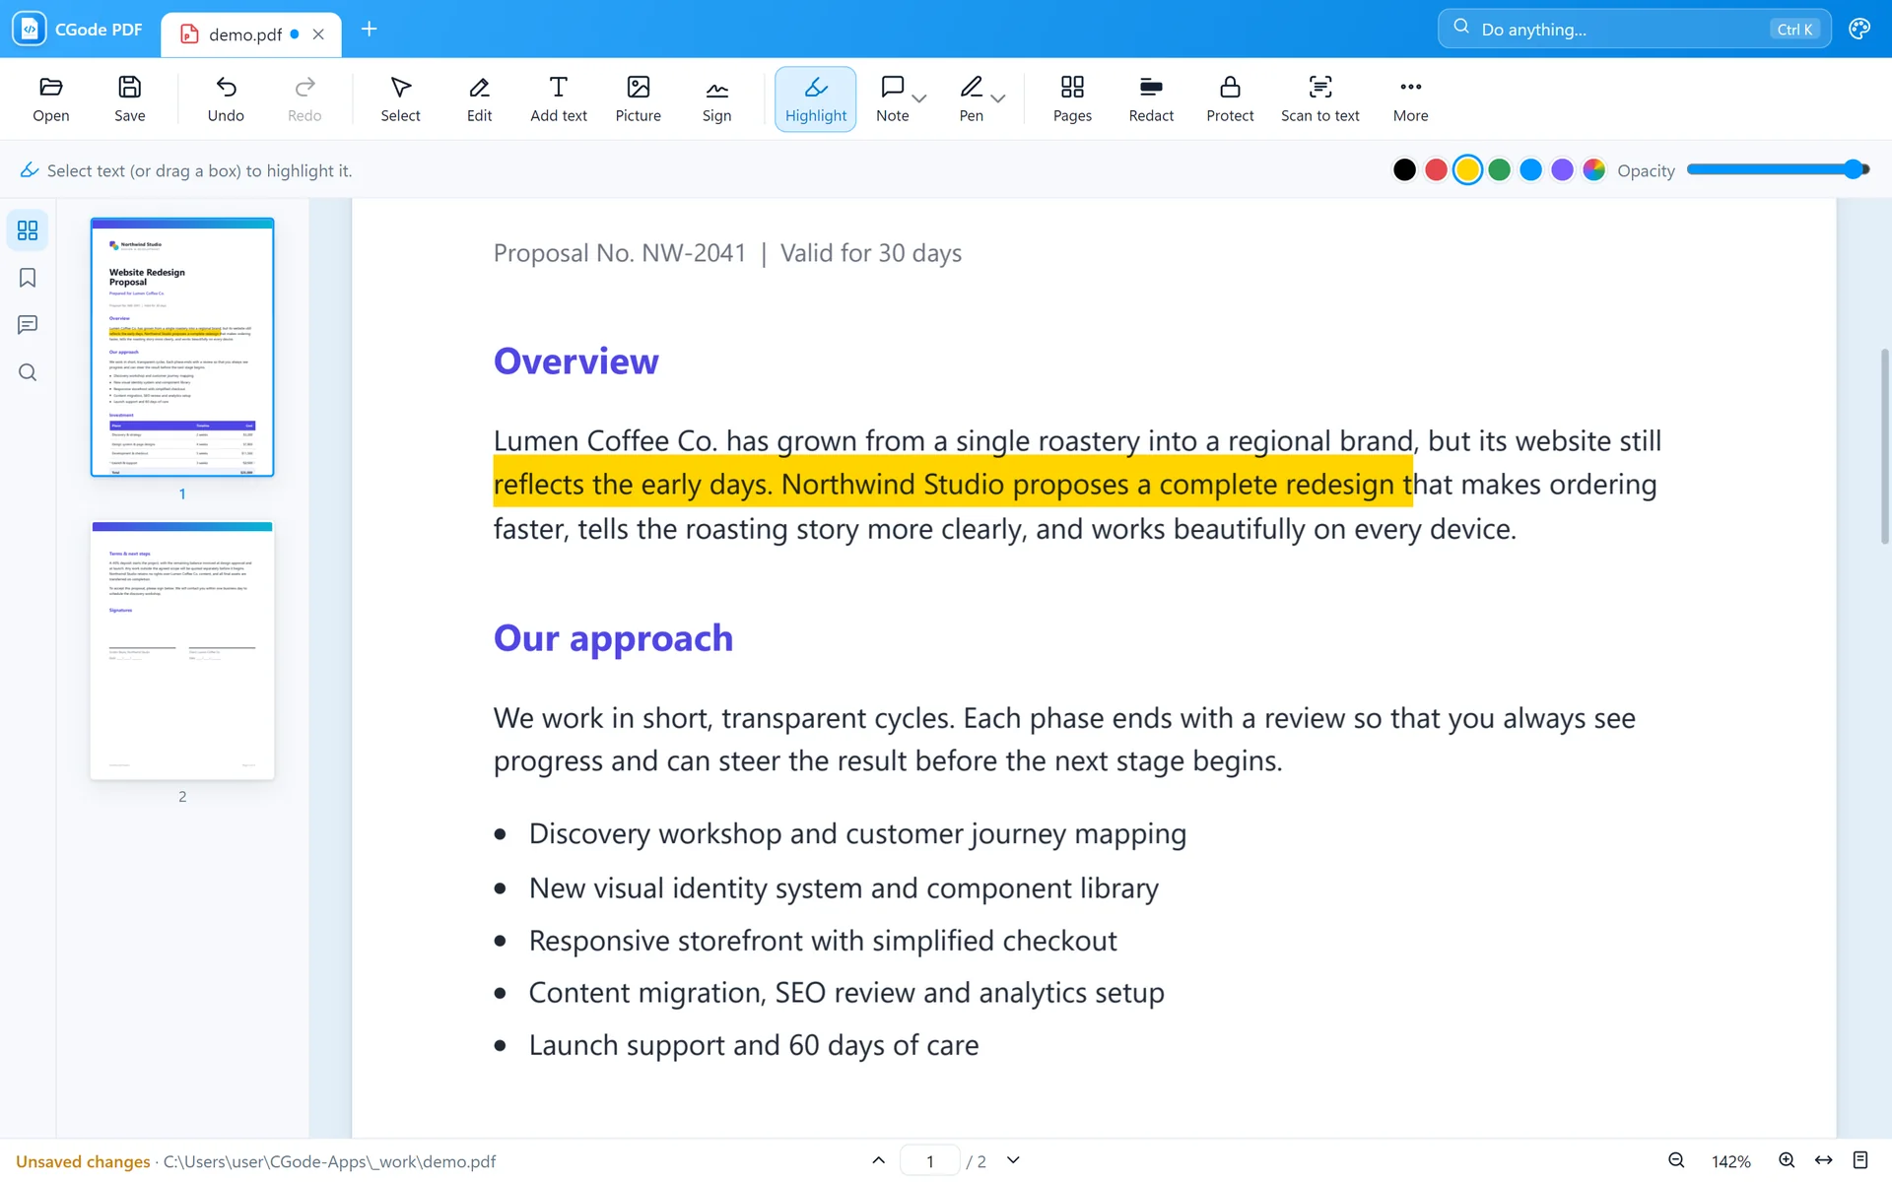Open the More tools menu
The width and height of the screenshot is (1892, 1182).
1410,99
